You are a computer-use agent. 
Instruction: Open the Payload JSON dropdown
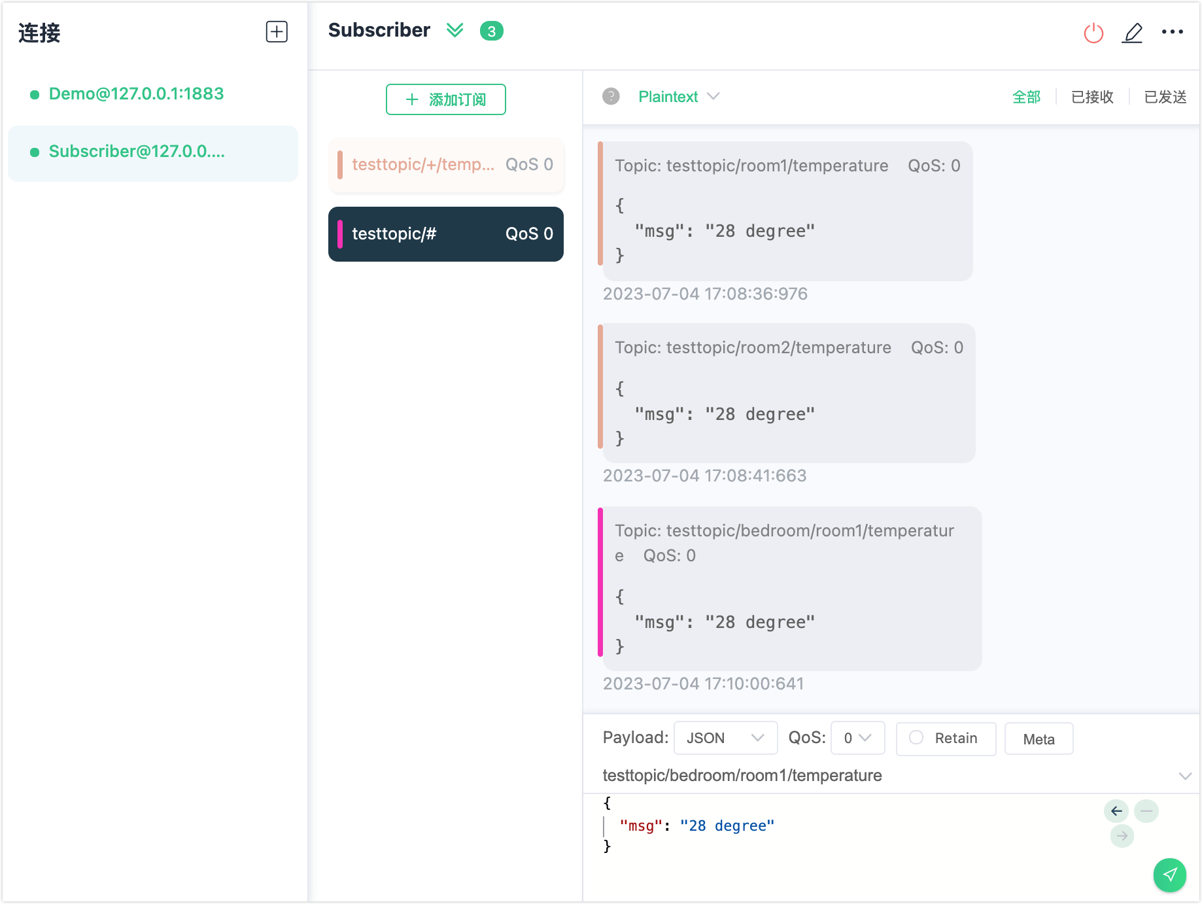(x=725, y=738)
